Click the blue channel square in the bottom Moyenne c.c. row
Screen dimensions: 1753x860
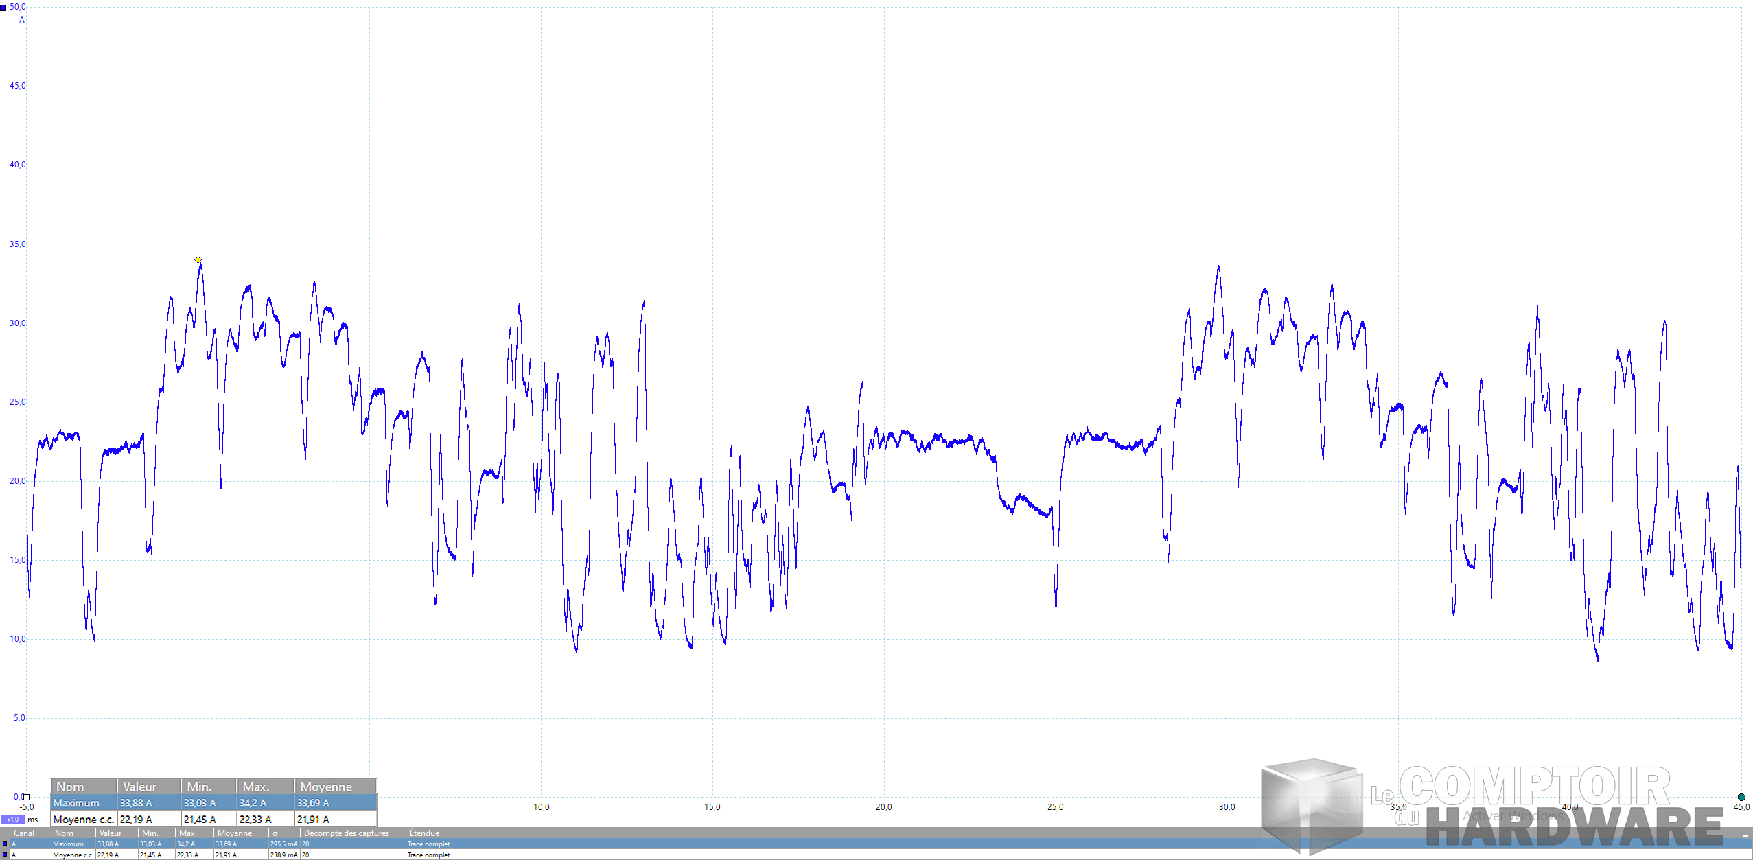tap(5, 855)
